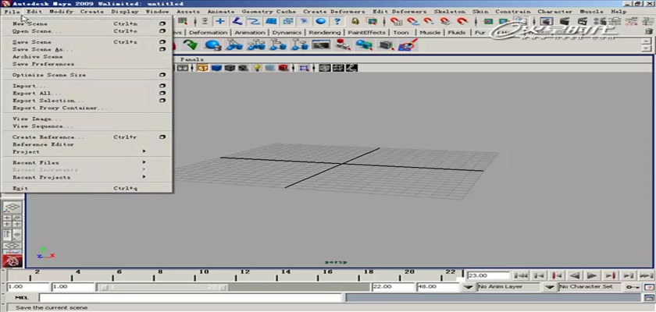This screenshot has height=312, width=656.
Task: Step back to previous key
Action: 557,275
